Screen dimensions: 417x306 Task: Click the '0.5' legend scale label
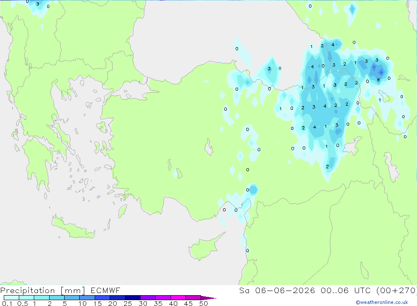point(23,303)
